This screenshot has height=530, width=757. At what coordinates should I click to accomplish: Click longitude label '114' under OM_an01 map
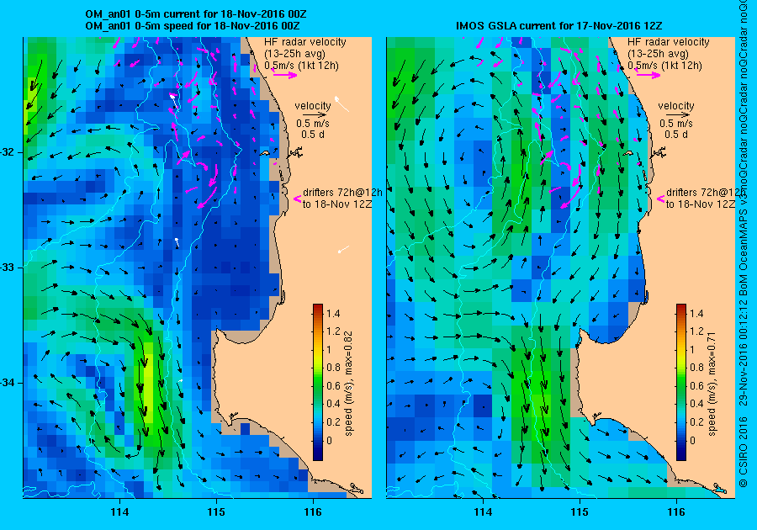119,512
